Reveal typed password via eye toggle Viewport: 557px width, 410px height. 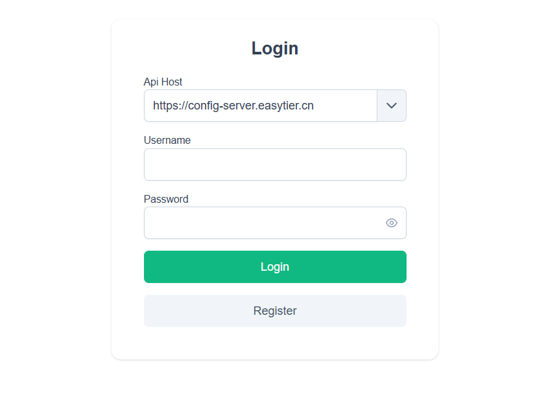[392, 223]
